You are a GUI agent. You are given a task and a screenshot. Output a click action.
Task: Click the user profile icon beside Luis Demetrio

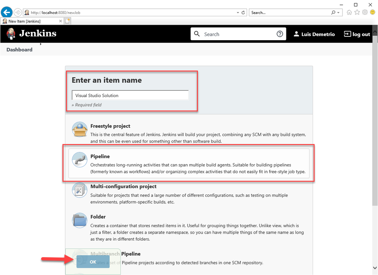(296, 34)
